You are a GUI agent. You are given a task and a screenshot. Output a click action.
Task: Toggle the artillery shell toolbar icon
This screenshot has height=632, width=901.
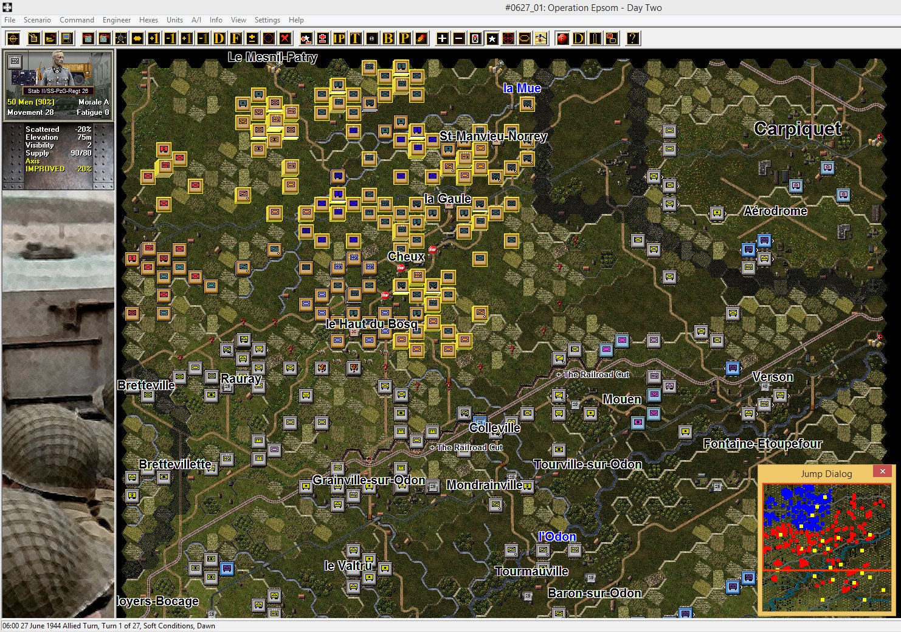click(595, 38)
